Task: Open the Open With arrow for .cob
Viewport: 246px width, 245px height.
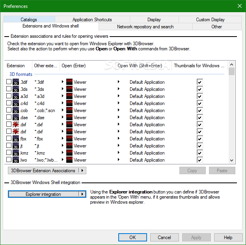Action: click(x=119, y=110)
